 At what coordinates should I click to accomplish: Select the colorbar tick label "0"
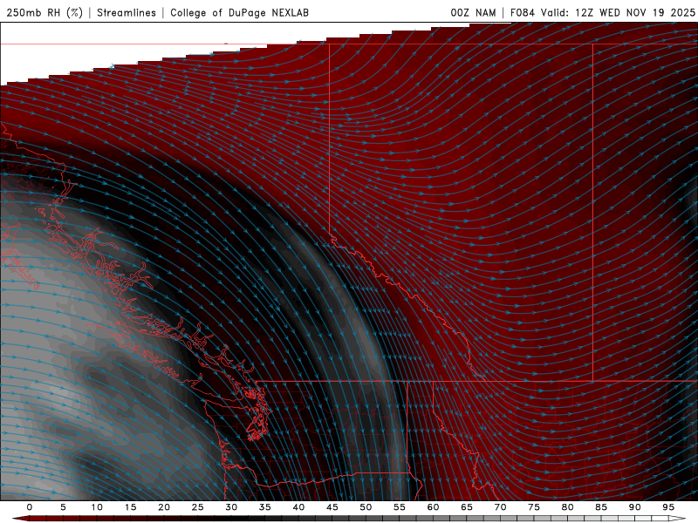point(30,507)
